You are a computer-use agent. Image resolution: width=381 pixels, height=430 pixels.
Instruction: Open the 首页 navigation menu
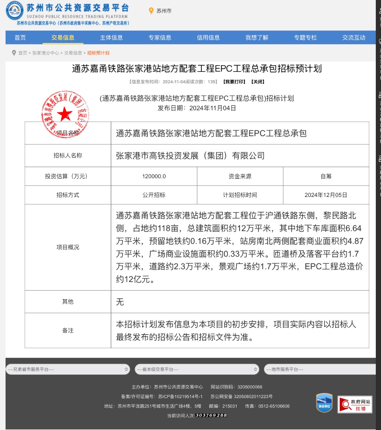(x=20, y=37)
